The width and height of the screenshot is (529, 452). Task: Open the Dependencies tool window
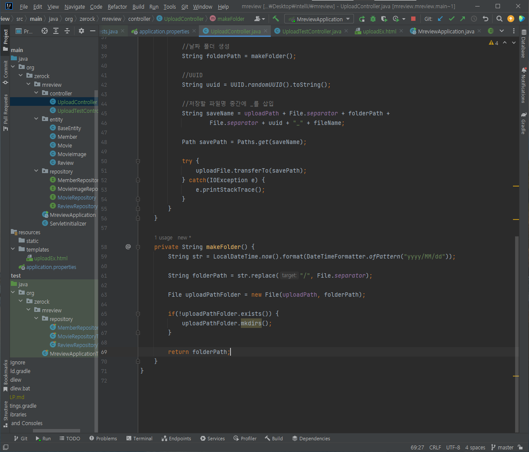coord(311,439)
